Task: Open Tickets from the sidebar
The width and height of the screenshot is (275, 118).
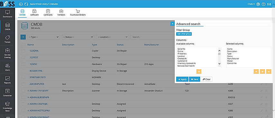Action: click(7, 39)
